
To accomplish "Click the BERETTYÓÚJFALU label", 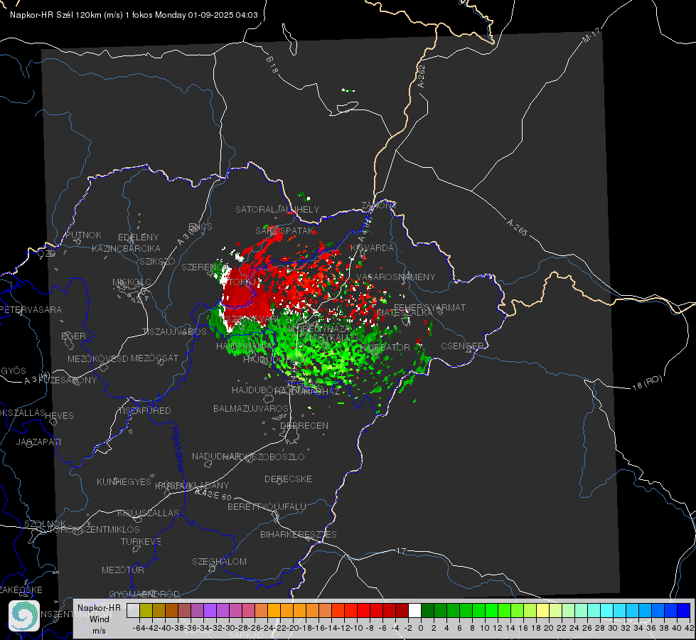I will [267, 506].
